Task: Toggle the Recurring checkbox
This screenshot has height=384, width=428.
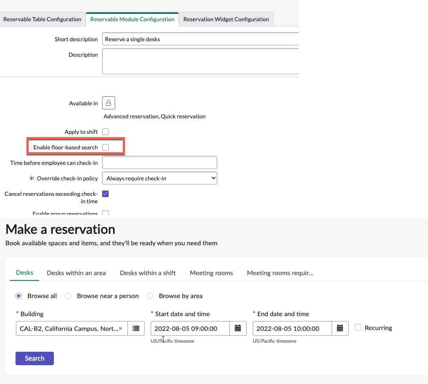Action: coord(358,327)
